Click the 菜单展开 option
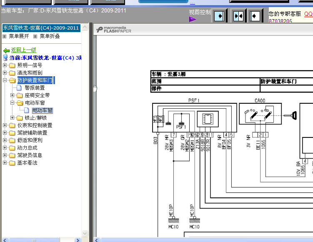Screen dimensions: 313x242 (19, 36)
